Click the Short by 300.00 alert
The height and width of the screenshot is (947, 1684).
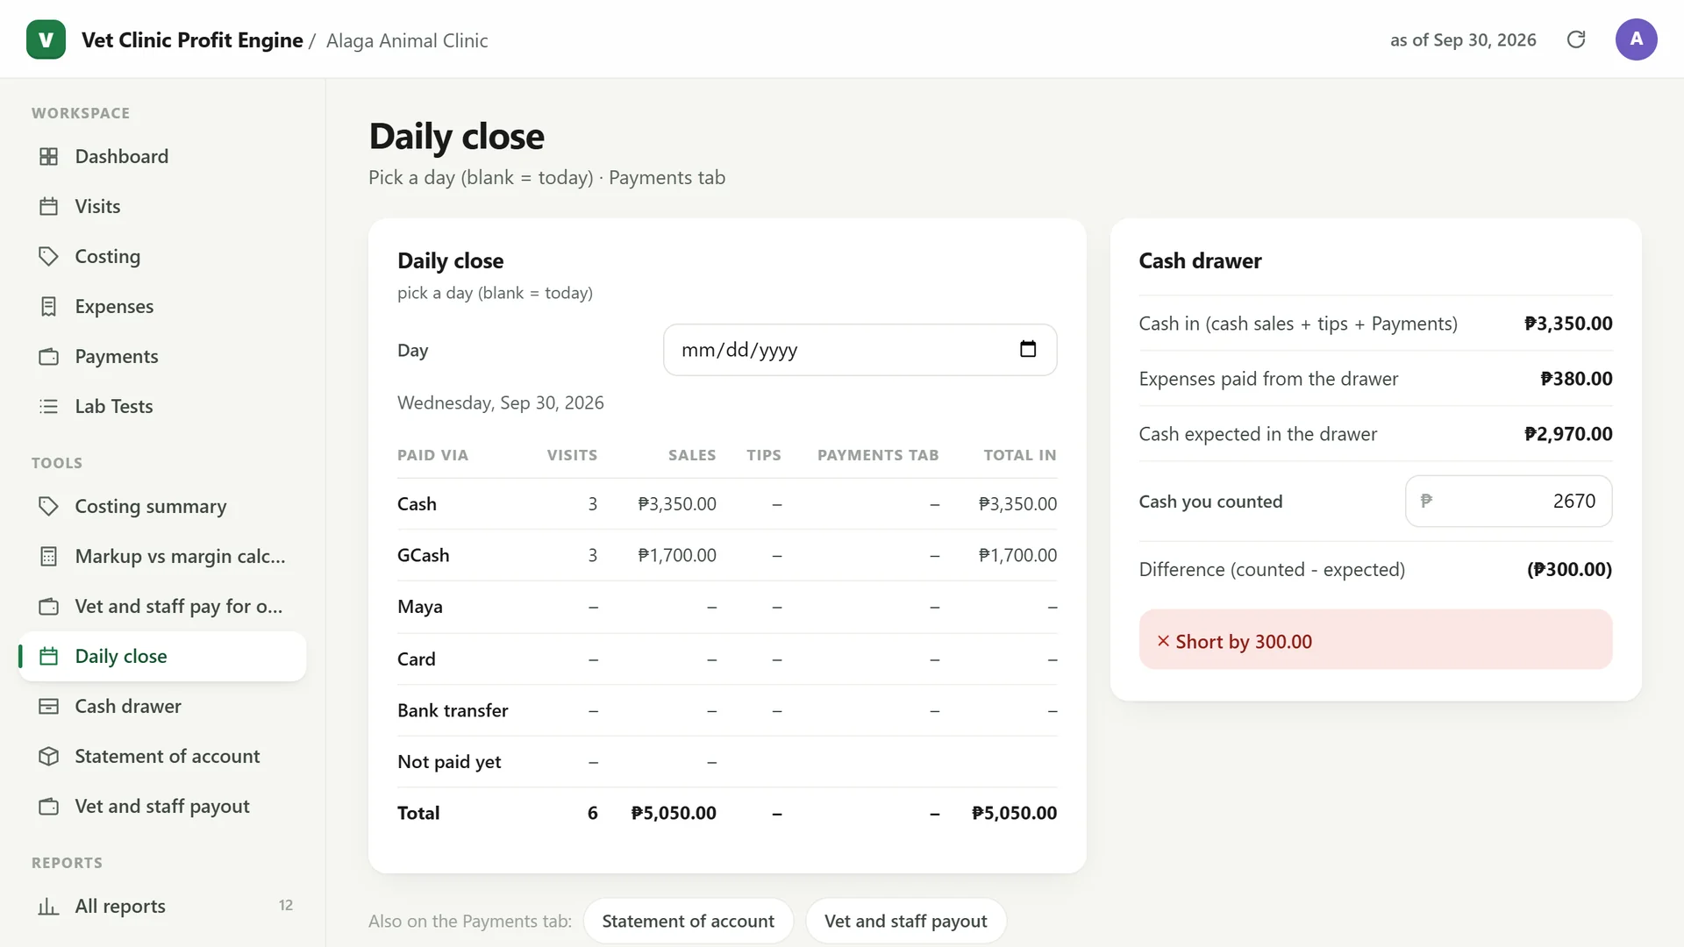[x=1375, y=640]
